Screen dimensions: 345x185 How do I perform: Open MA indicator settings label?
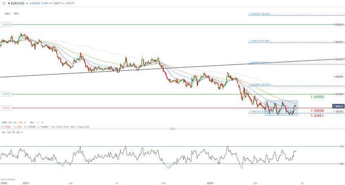coord(32,122)
